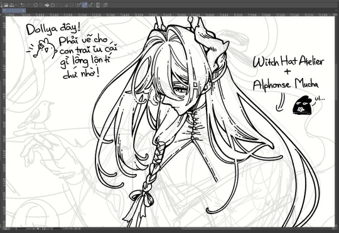Toggle Snap to Ruler
Viewport: 339px width, 233px height.
tap(79, 5)
